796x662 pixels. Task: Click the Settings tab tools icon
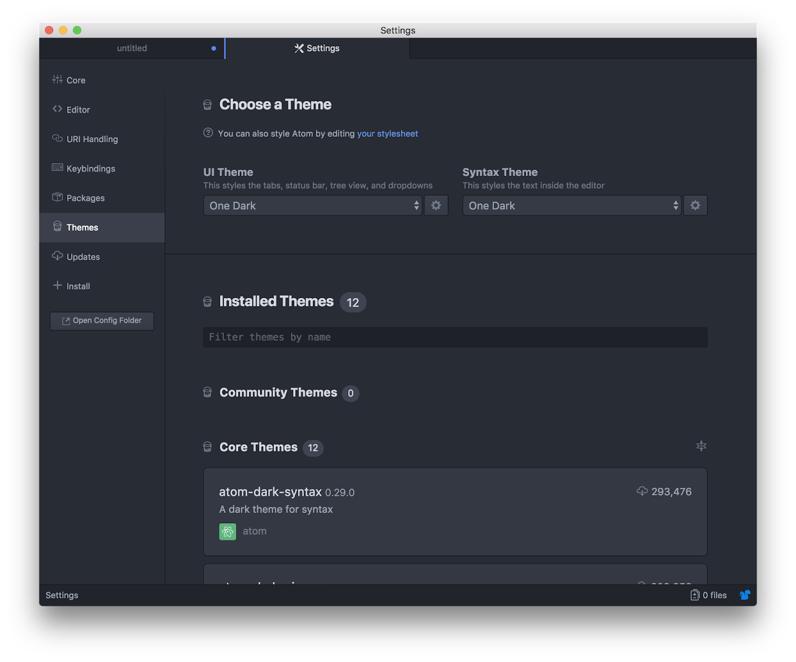(x=299, y=48)
